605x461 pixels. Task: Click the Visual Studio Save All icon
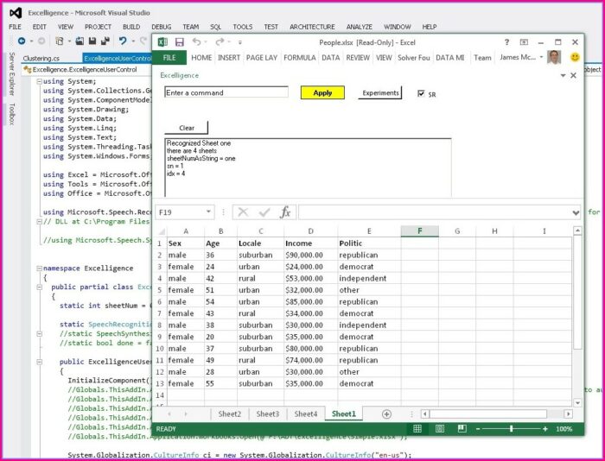tap(105, 41)
